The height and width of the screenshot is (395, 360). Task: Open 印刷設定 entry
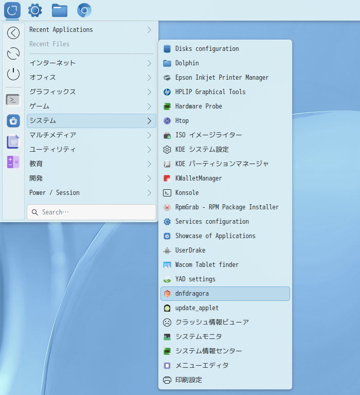225,380
